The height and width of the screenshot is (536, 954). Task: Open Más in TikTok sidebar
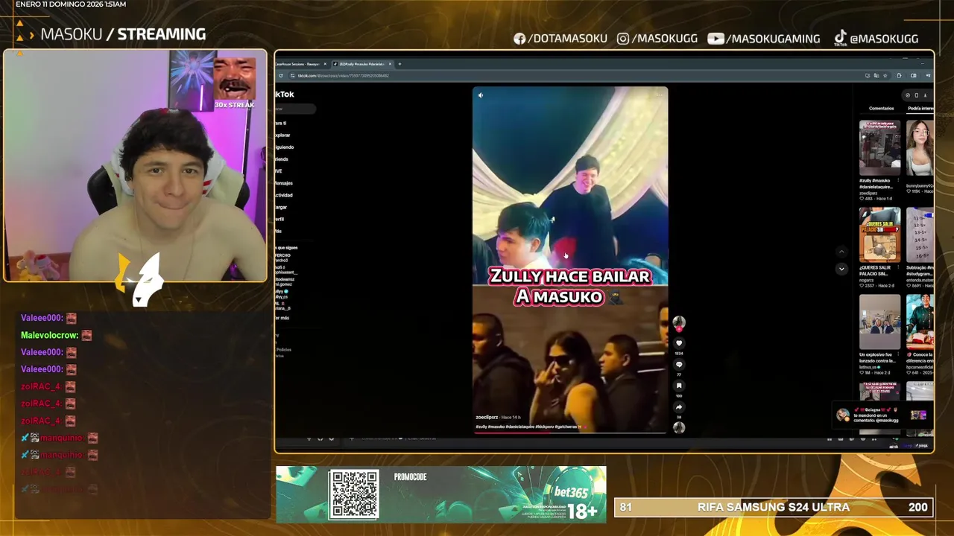pos(278,231)
